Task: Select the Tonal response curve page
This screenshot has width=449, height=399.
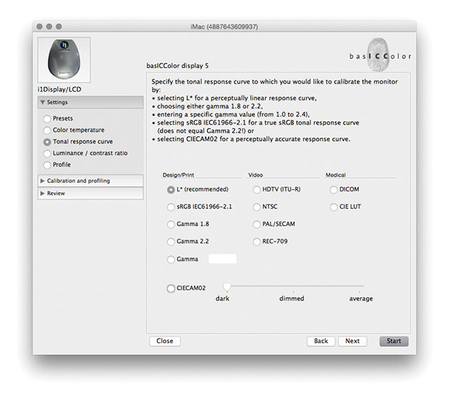Action: [47, 142]
